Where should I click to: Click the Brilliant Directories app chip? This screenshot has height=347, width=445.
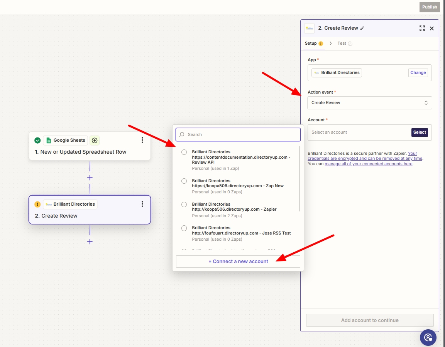pos(337,72)
